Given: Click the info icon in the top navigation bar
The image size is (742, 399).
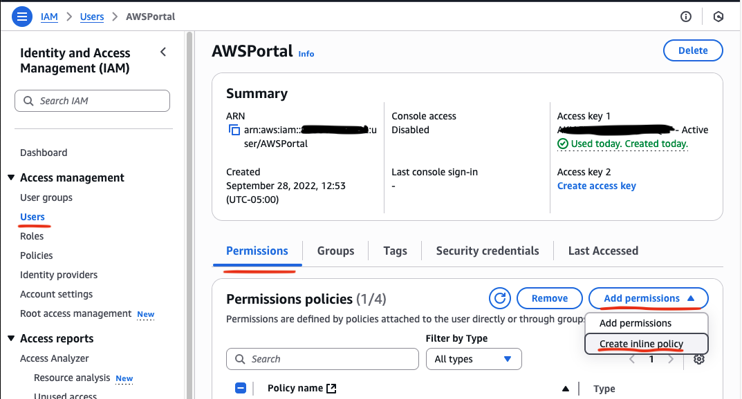Looking at the screenshot, I should coord(685,17).
